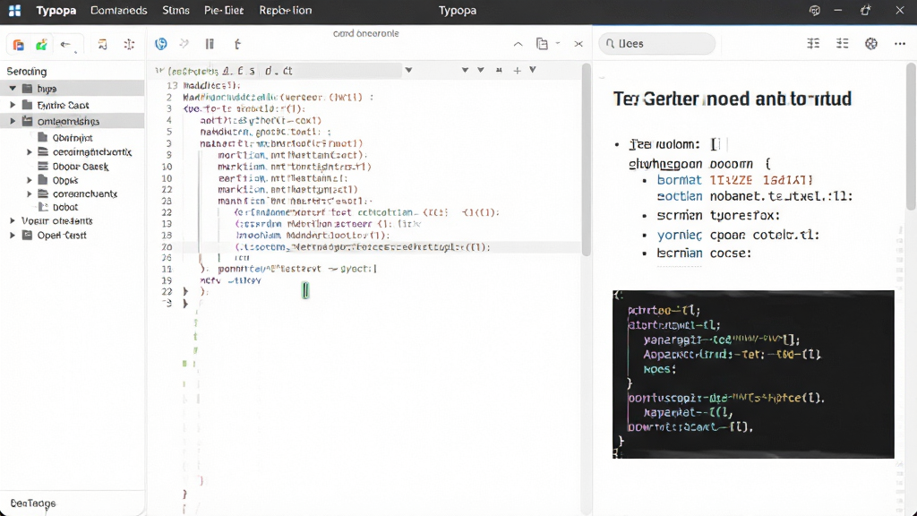Expand the "Vogurr otiedants" tree arrow
The image size is (917, 516).
13,220
